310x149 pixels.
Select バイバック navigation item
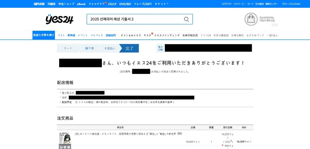click(x=97, y=35)
